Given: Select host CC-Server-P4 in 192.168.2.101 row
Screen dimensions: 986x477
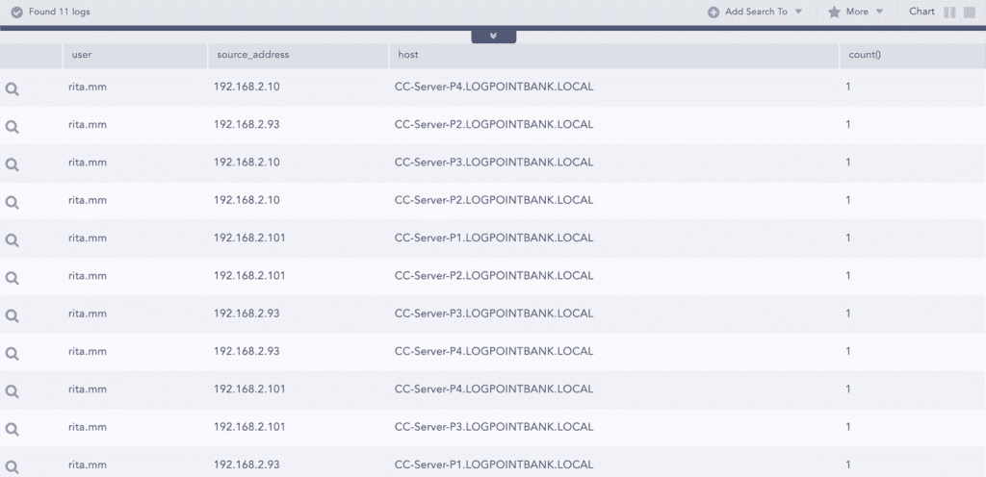Looking at the screenshot, I should [x=494, y=389].
